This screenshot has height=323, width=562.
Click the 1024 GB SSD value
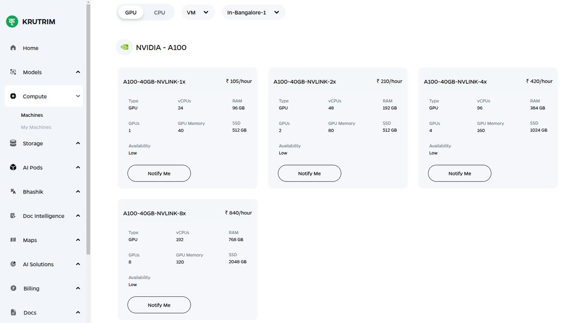539,130
